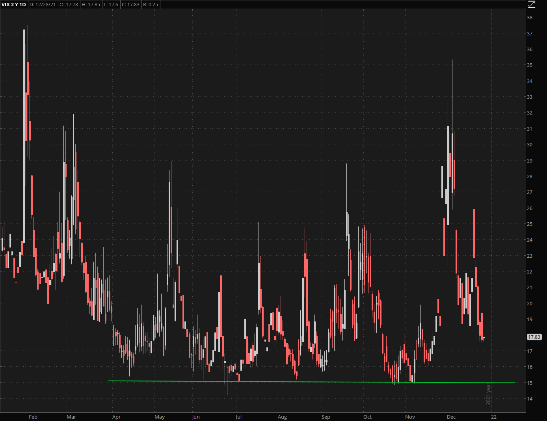Image resolution: width=547 pixels, height=421 pixels.
Task: Click the vertical 2021 year marker label
Action: [488, 393]
